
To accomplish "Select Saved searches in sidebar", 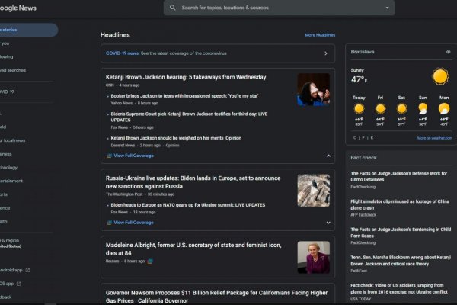I will point(13,70).
